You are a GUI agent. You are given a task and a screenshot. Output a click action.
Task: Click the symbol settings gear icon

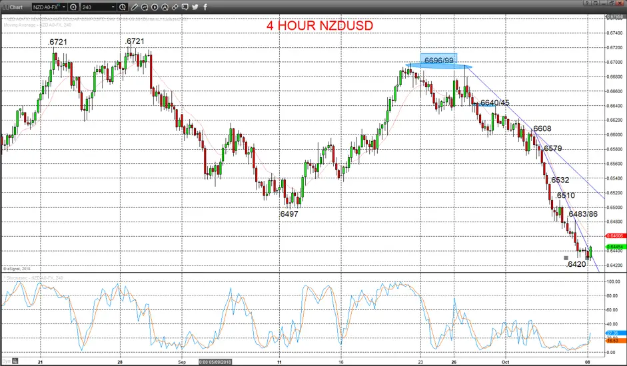(x=73, y=7)
